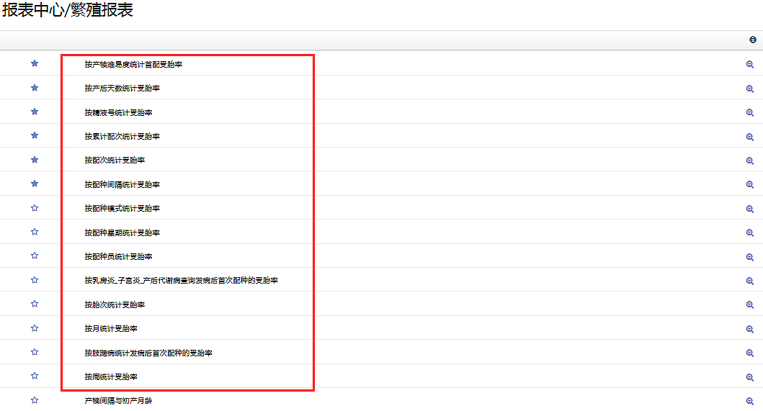This screenshot has height=411, width=763.
Task: Click the 报表中心/繁殖报表 page heading
Action: coord(68,11)
